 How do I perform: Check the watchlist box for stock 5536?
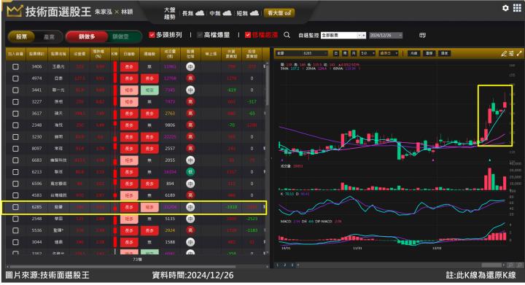[15, 230]
